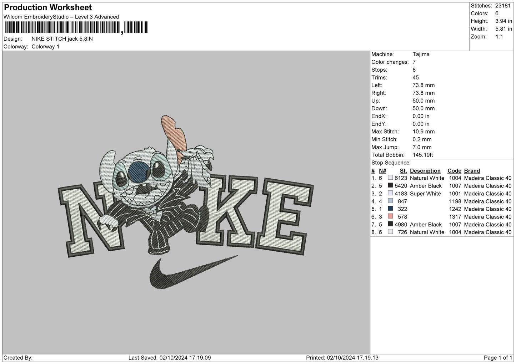516x364 pixels.
Task: Click the Colors value 6
Action: pyautogui.click(x=497, y=14)
